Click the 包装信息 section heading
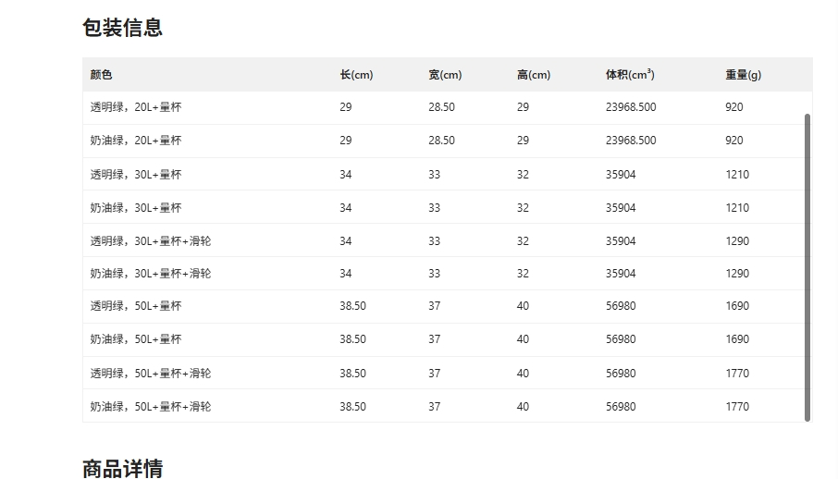 click(122, 28)
